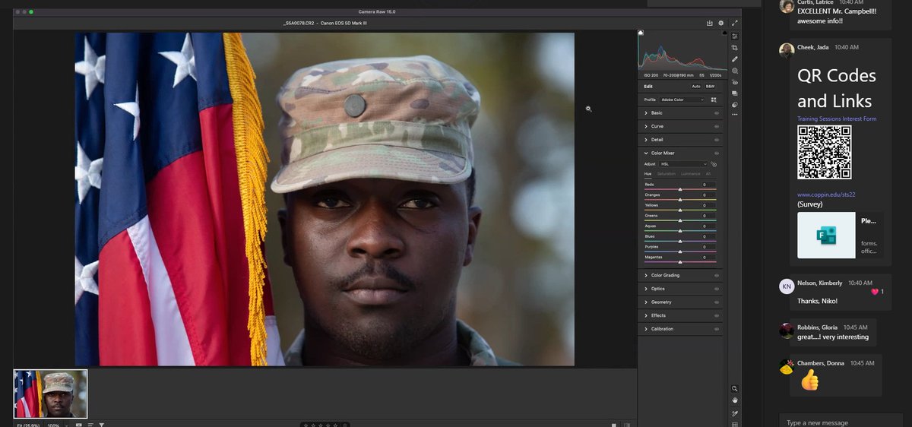Toggle Detail panel visibility eye
Screen dimensions: 912x427
[x=716, y=140]
